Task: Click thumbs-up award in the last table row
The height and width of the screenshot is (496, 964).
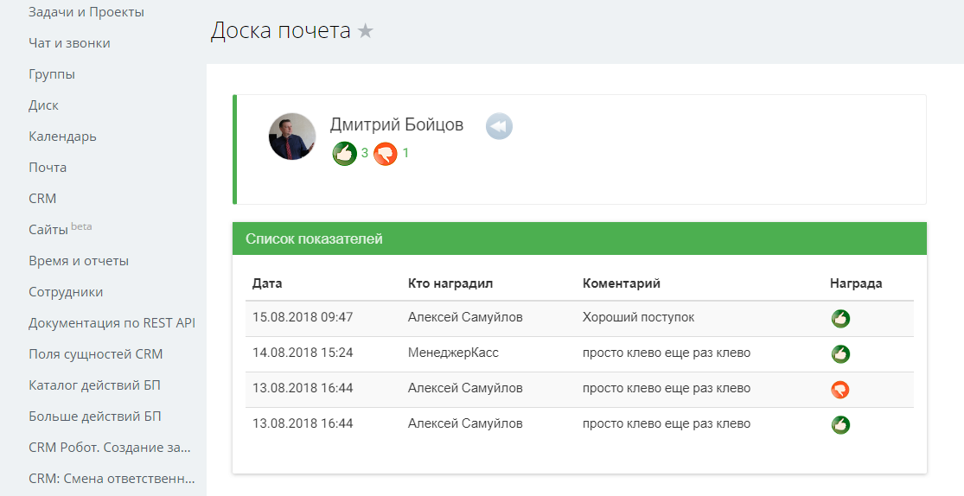Action: [840, 424]
